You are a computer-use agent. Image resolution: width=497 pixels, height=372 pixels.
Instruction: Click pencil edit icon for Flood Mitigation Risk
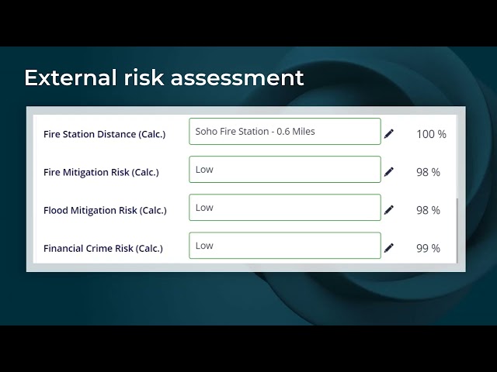click(x=388, y=210)
